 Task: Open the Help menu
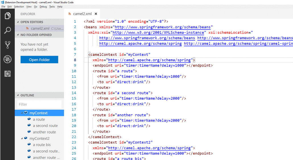60,7
